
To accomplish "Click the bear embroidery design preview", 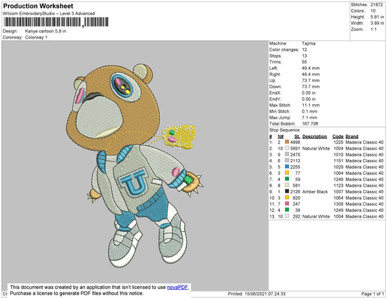I will tap(135, 166).
